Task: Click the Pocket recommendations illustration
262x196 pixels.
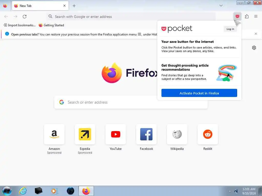Action: pos(227,73)
